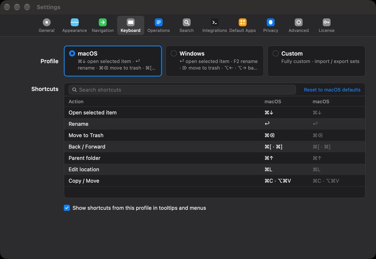
Task: Select the Rename shortcut row
Action: (x=214, y=124)
